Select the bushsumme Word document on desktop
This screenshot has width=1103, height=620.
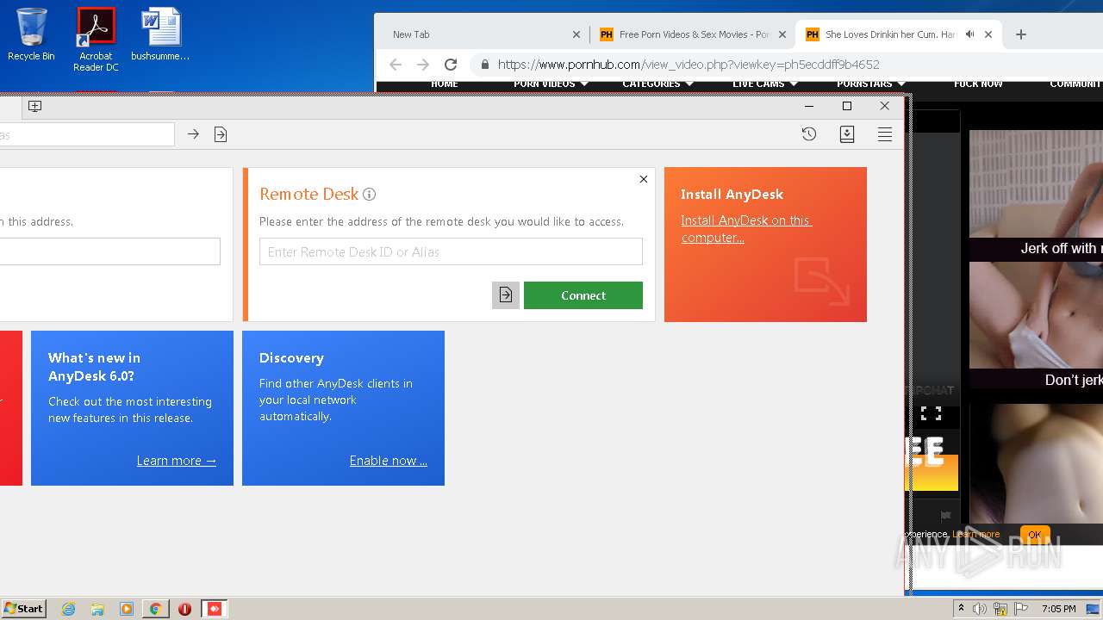[160, 34]
